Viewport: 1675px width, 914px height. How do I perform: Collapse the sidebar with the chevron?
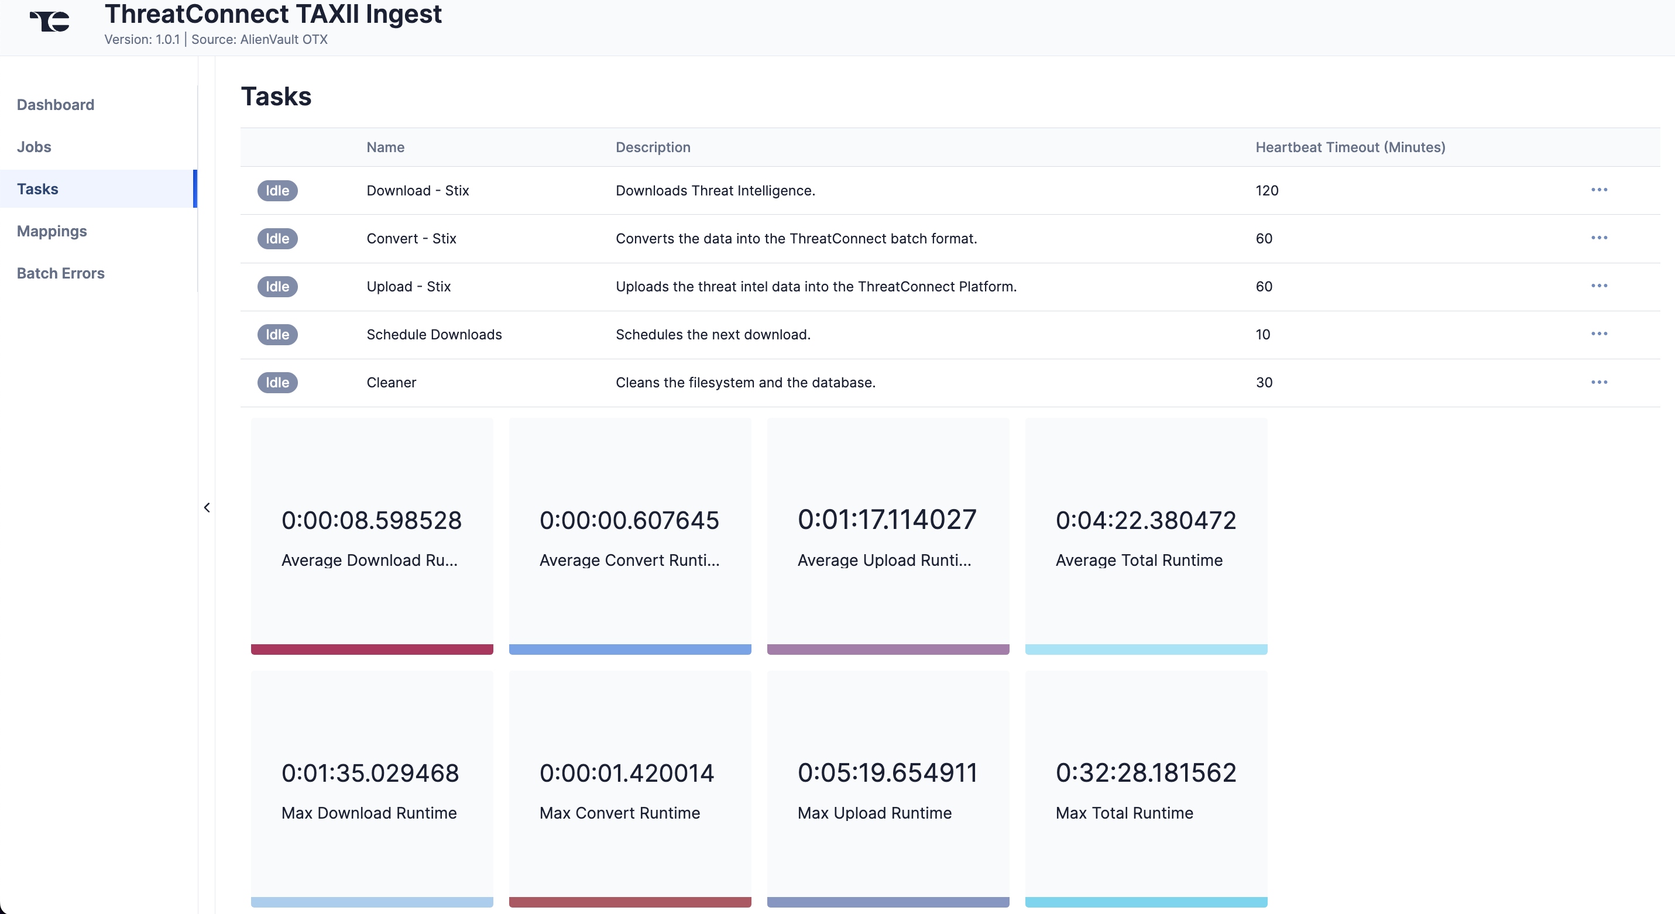207,508
